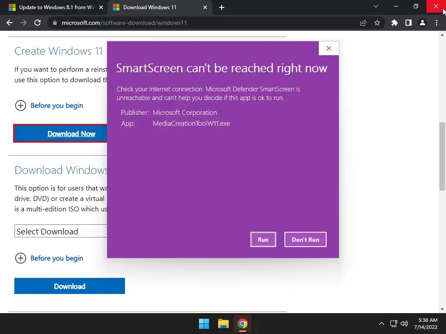Click the page vertical scrollbar thumb

[442, 156]
